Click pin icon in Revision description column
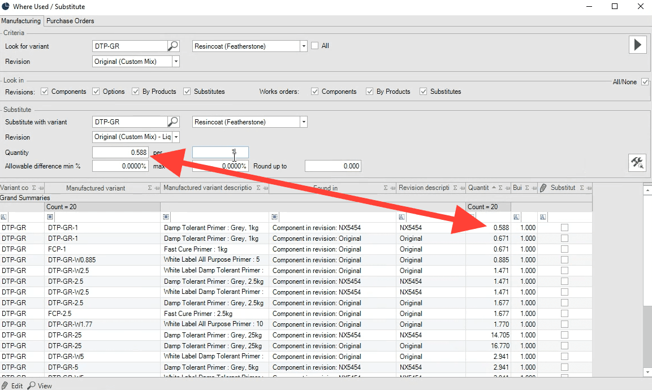This screenshot has height=390, width=652. click(462, 188)
